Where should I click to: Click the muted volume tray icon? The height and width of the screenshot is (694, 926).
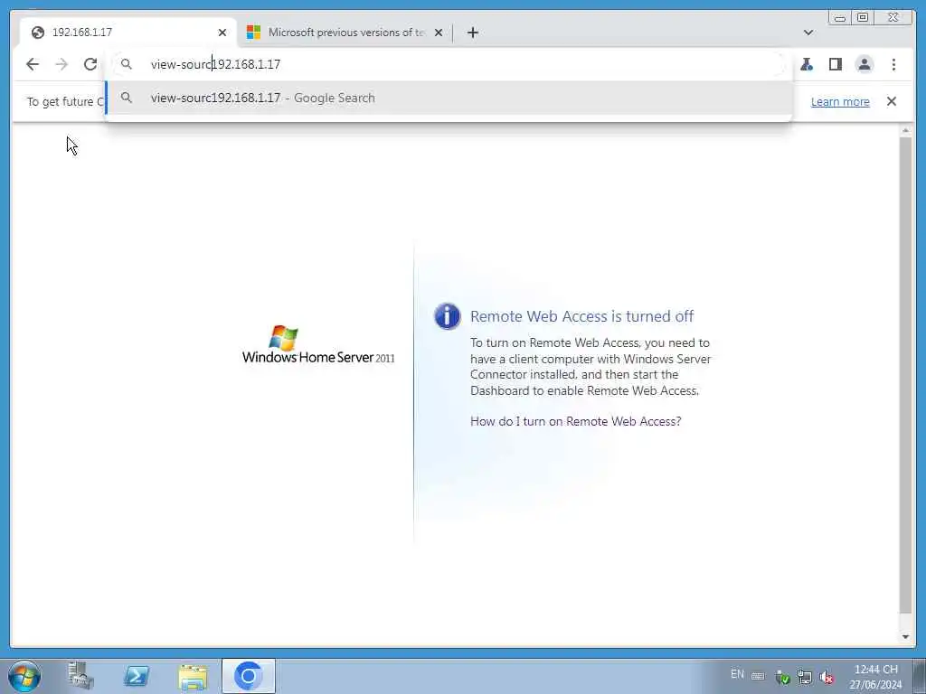pyautogui.click(x=827, y=677)
